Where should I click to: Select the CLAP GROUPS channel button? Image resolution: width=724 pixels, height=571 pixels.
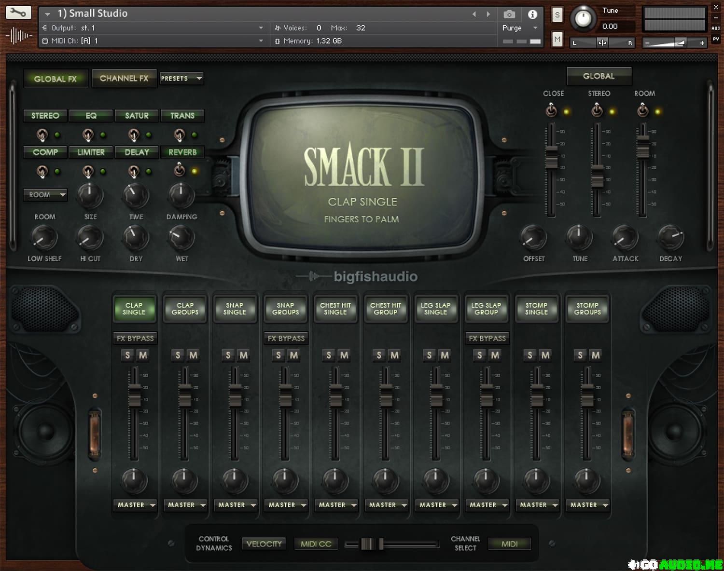pyautogui.click(x=185, y=309)
